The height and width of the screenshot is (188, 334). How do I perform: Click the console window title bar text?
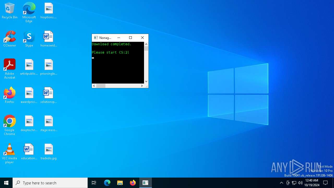(x=105, y=38)
